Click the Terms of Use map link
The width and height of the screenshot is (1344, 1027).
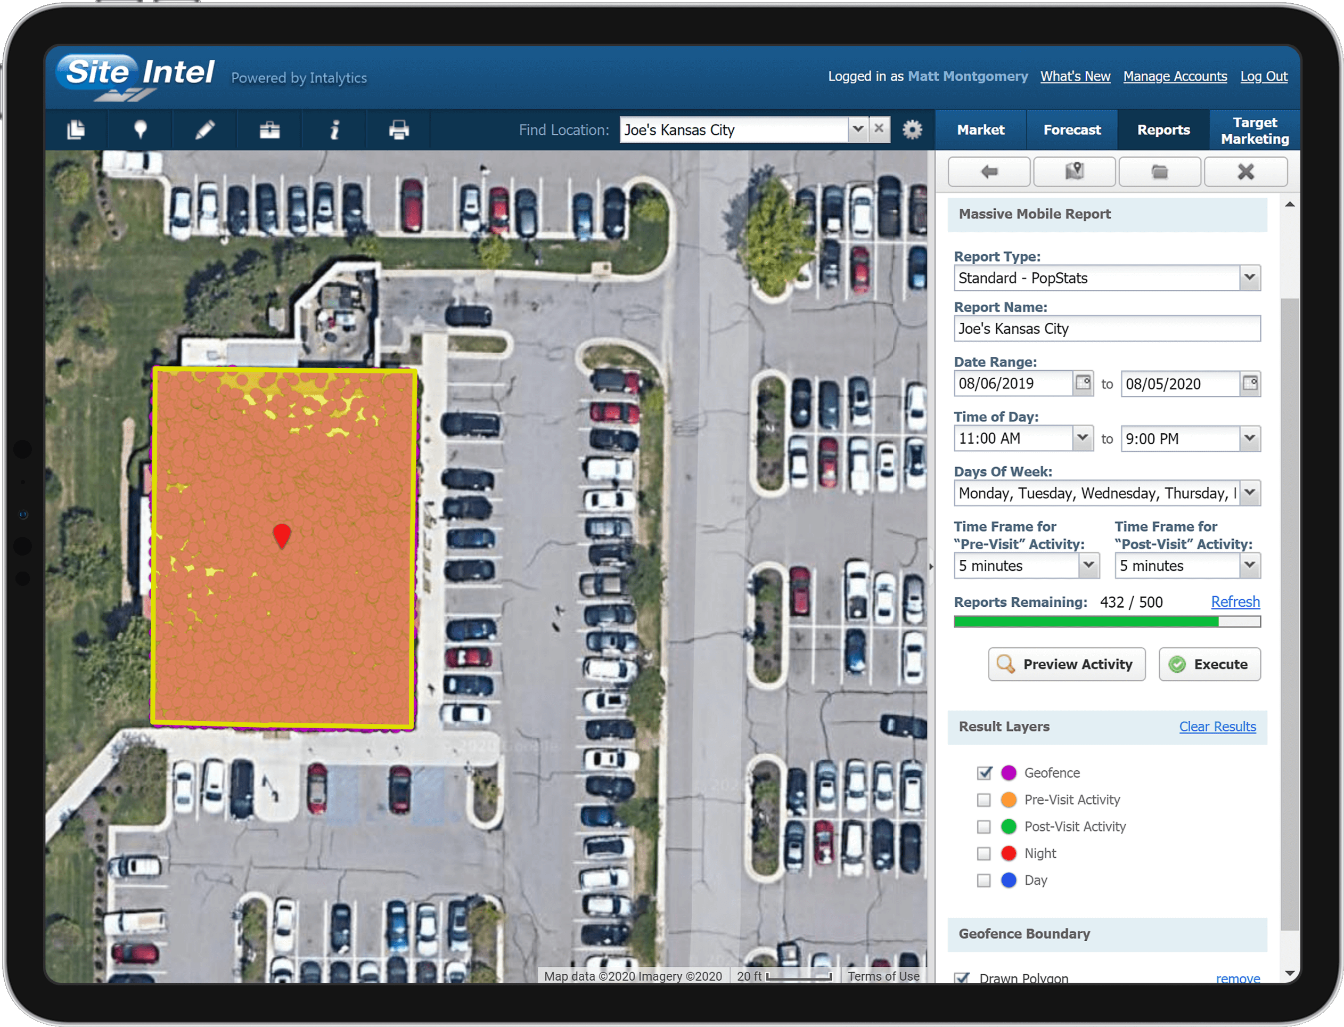(883, 976)
